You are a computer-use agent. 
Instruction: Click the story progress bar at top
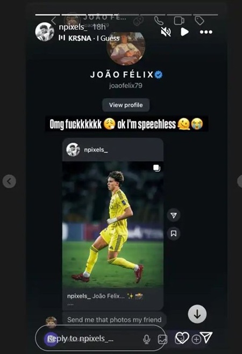pyautogui.click(x=126, y=15)
